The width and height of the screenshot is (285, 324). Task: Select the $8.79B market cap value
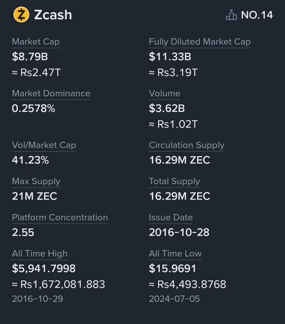pos(30,57)
